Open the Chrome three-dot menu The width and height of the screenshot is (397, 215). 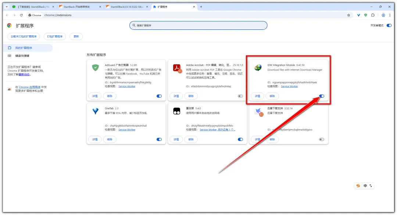pos(390,15)
